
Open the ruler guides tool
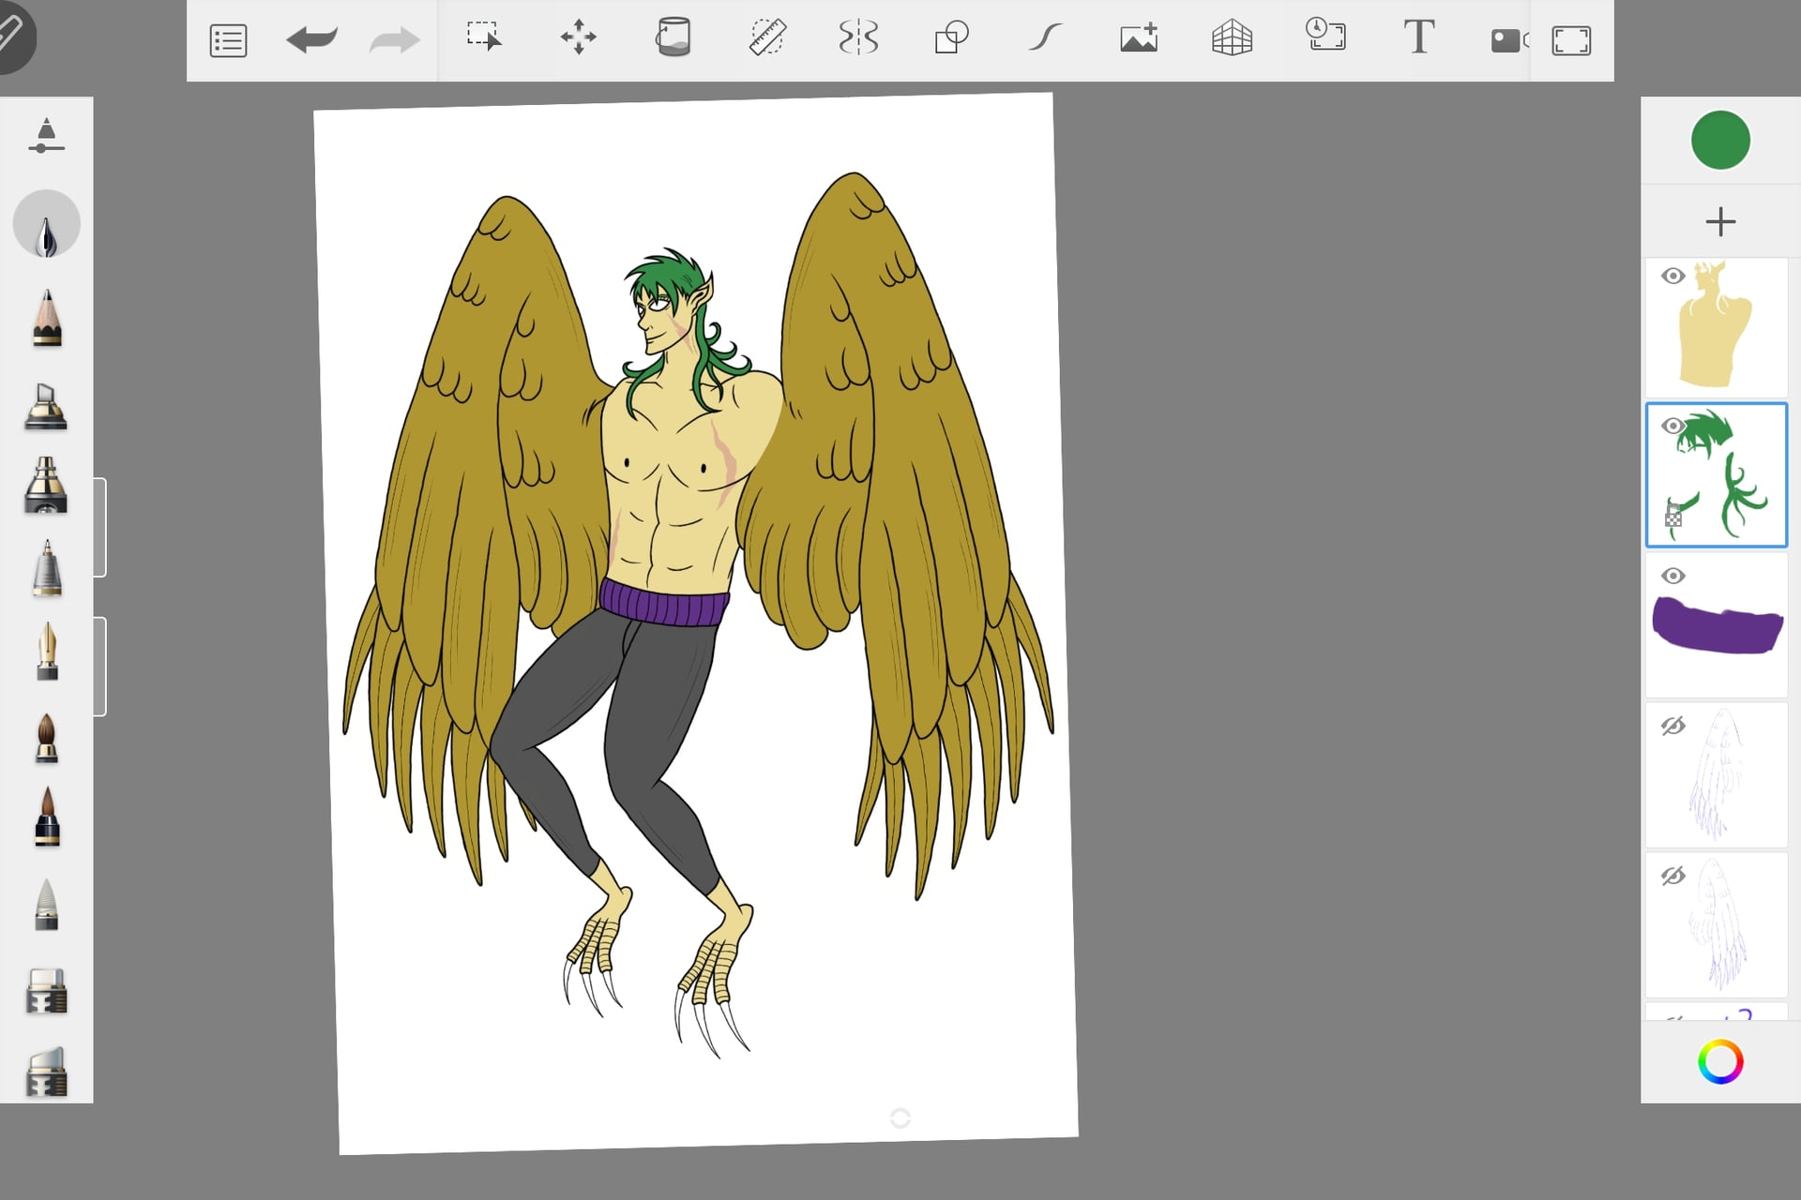(766, 37)
